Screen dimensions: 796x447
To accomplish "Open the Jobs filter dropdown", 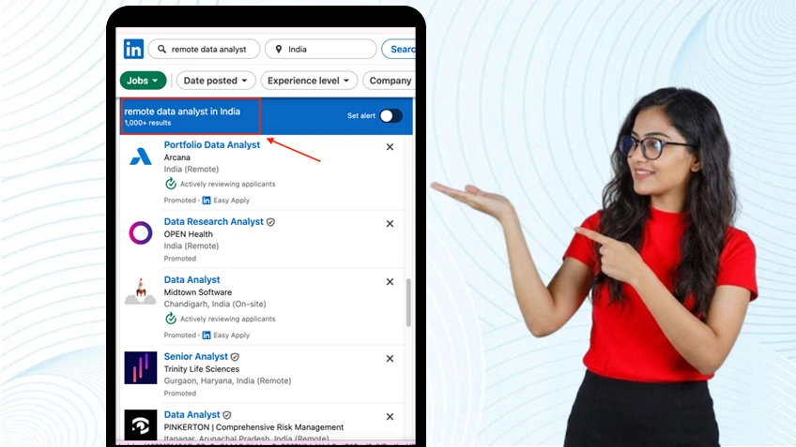I will coord(143,81).
